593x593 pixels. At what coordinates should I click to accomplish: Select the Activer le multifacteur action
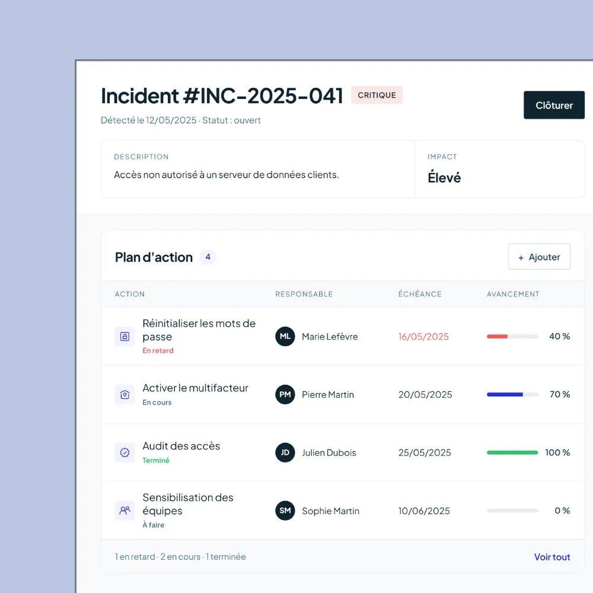(195, 388)
